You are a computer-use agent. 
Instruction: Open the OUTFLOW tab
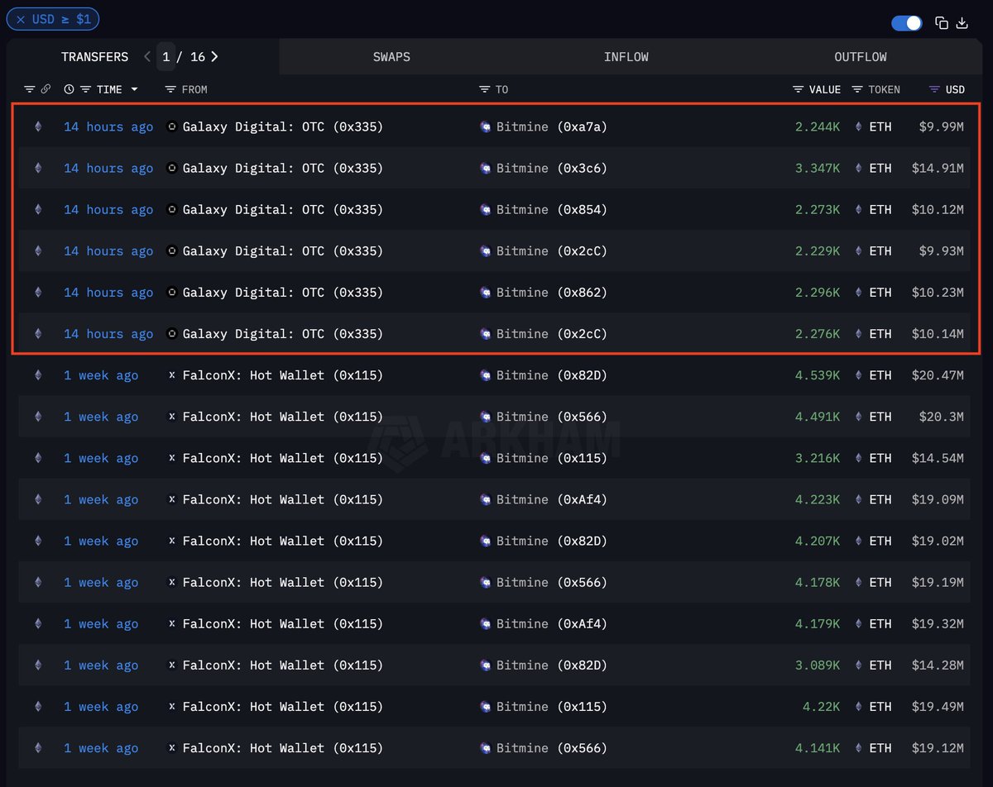click(861, 57)
